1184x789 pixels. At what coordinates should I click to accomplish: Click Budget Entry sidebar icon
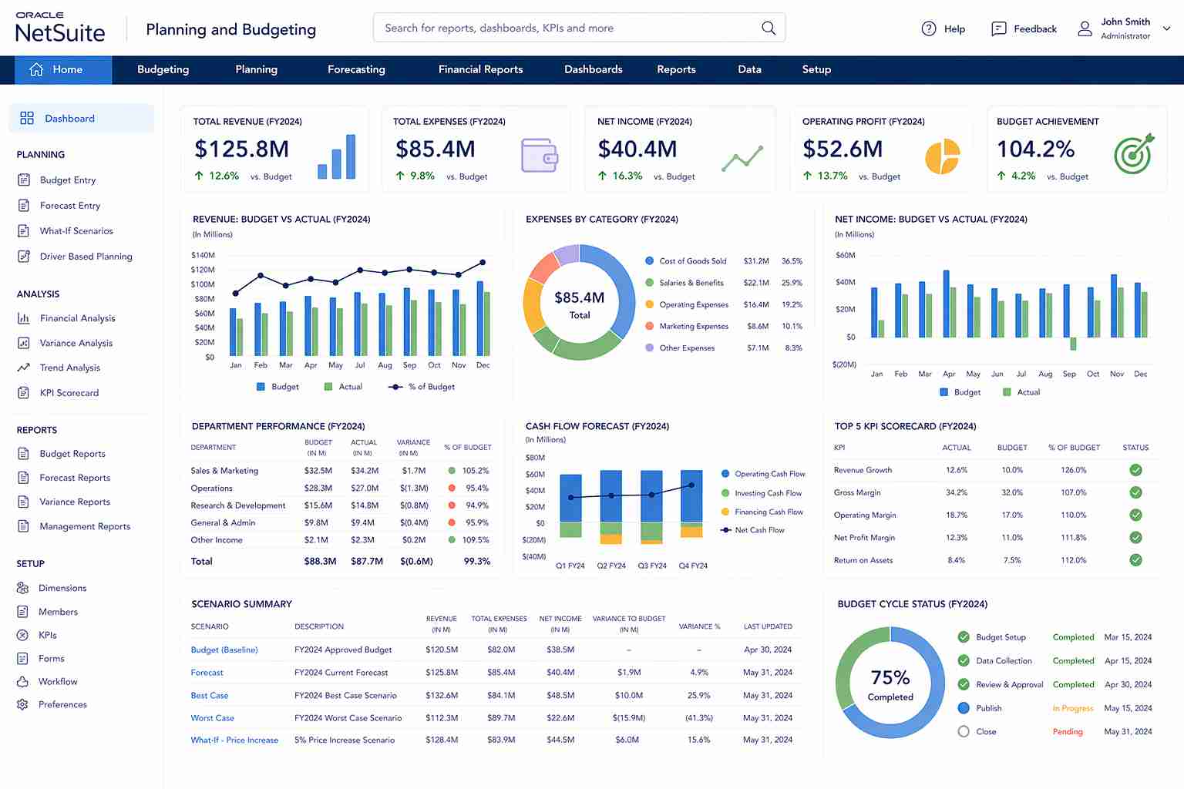pos(23,180)
